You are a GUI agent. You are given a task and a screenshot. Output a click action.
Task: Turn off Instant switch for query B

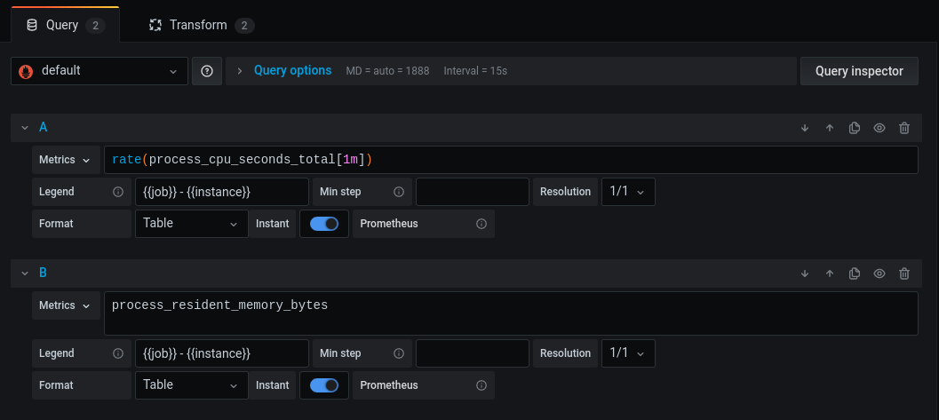coord(324,385)
